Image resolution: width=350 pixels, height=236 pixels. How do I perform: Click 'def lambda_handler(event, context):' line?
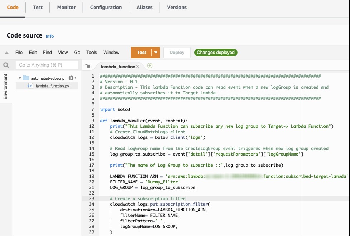[144, 121]
